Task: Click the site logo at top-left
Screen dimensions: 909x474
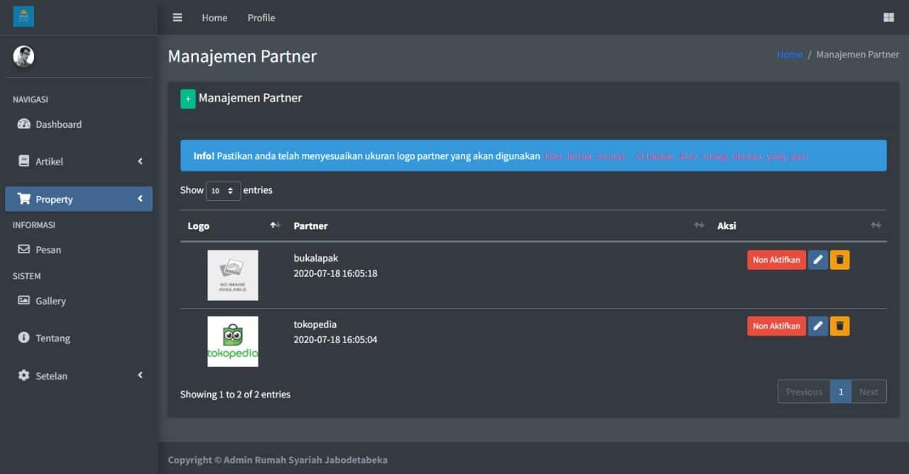Action: click(x=23, y=16)
